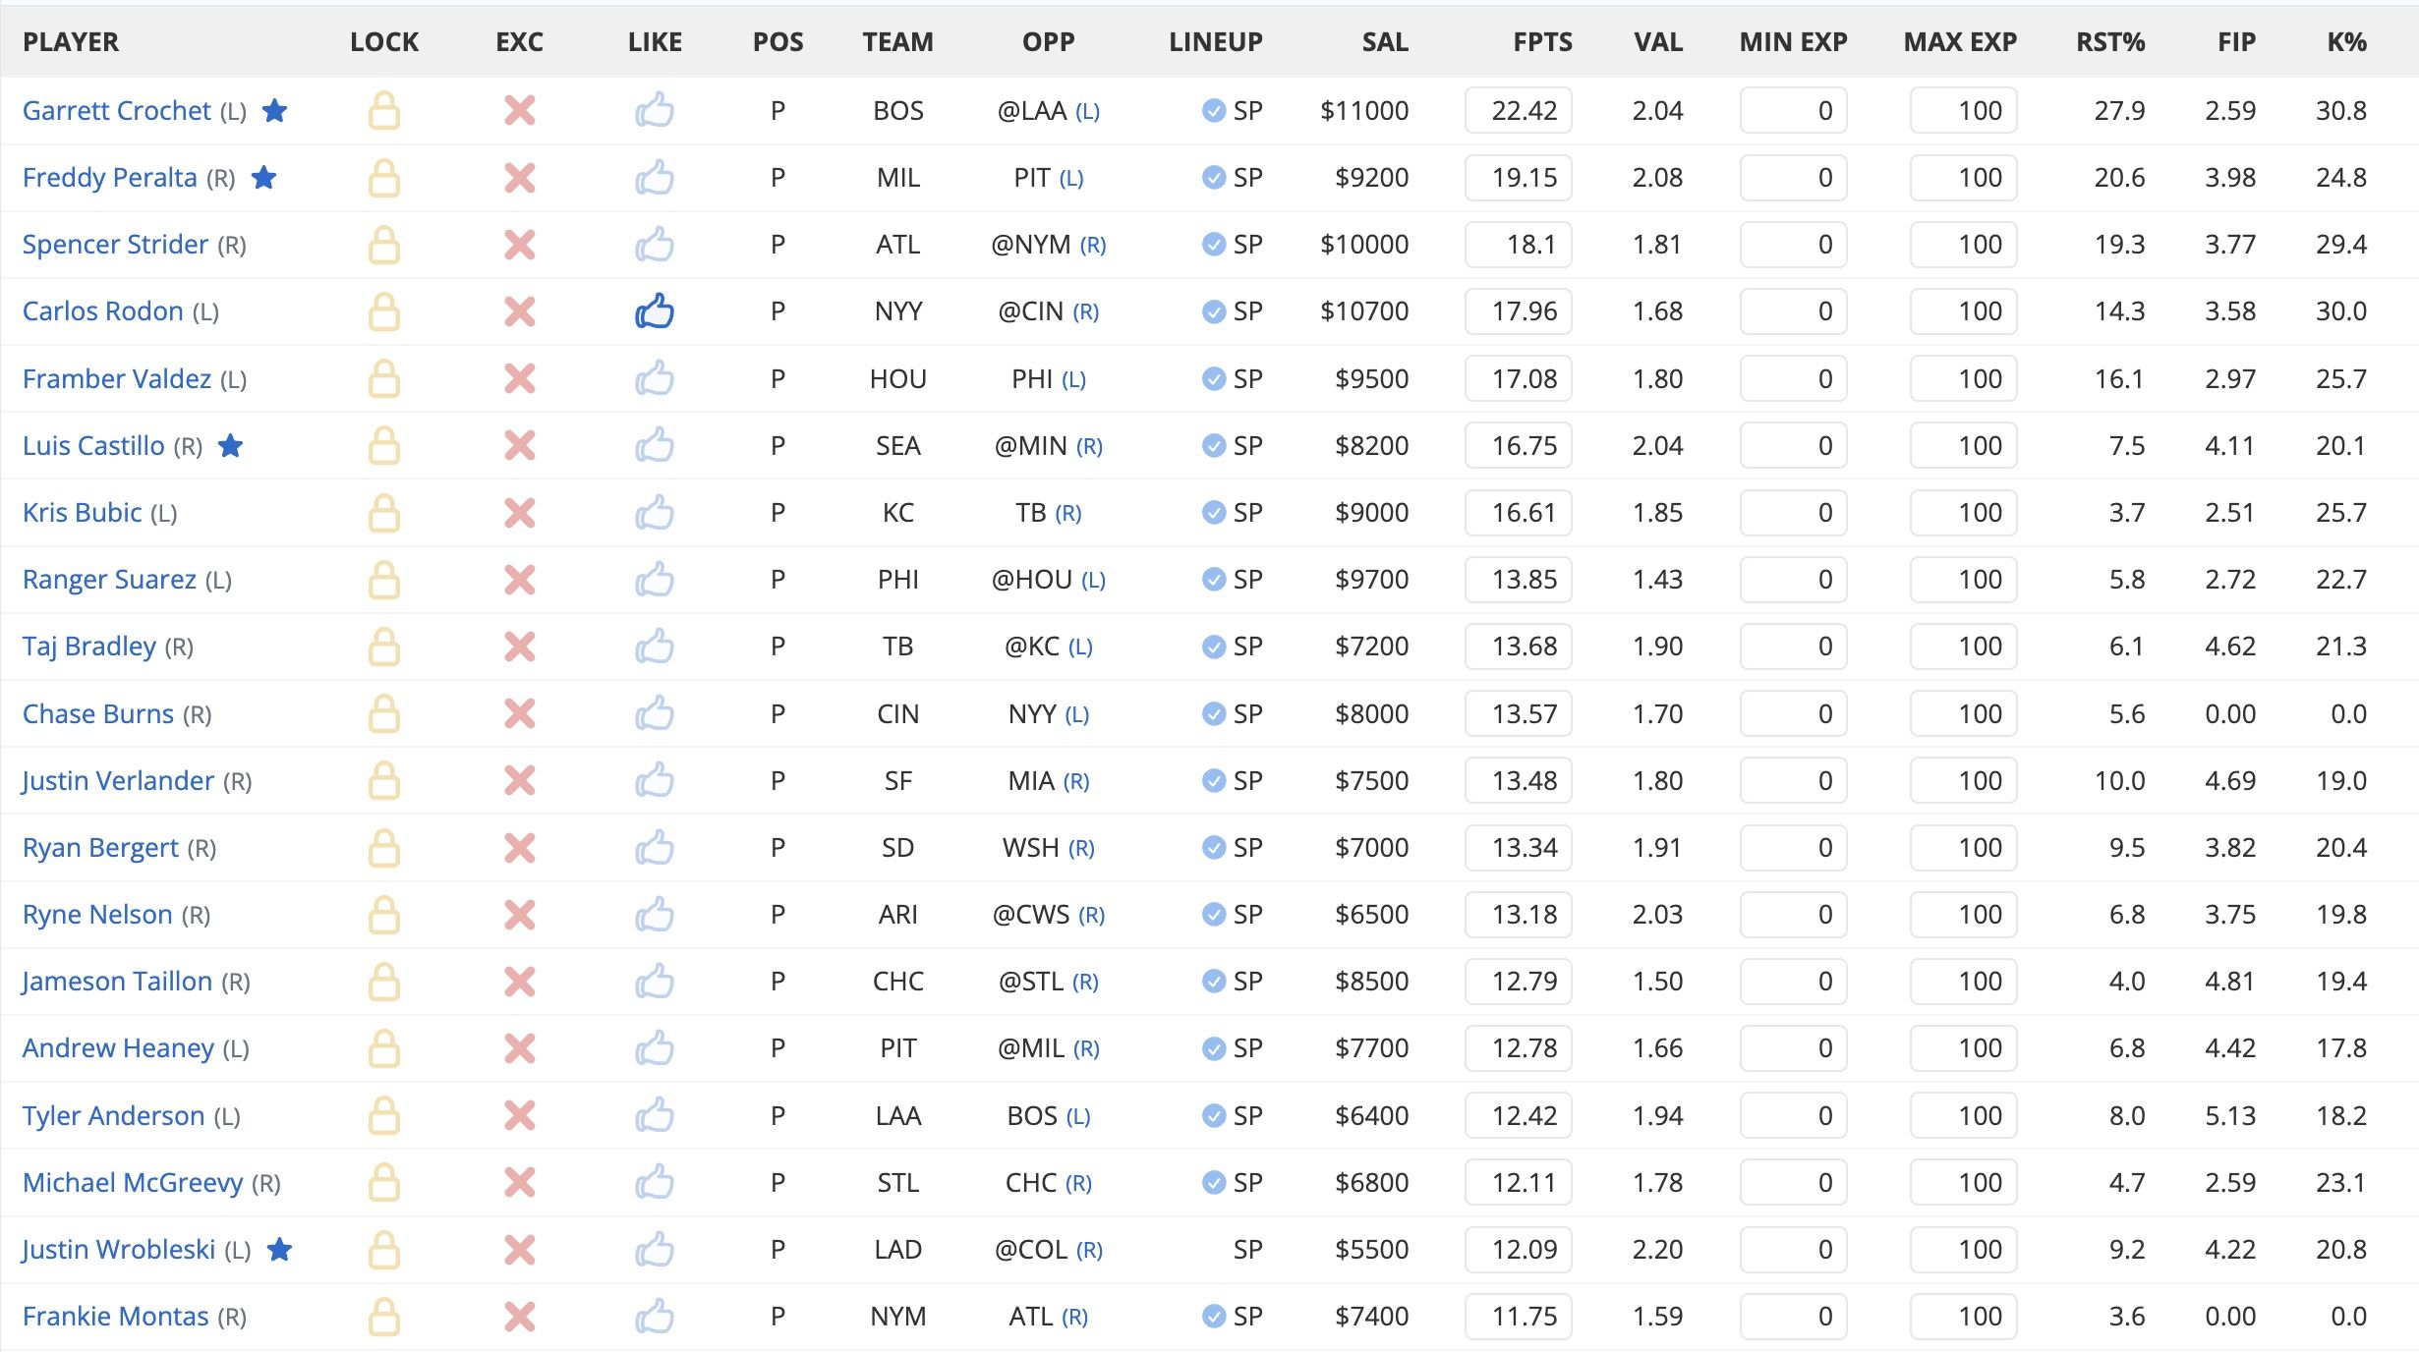Open Michael McGreevy player link
This screenshot has height=1352, width=2419.
(x=133, y=1183)
